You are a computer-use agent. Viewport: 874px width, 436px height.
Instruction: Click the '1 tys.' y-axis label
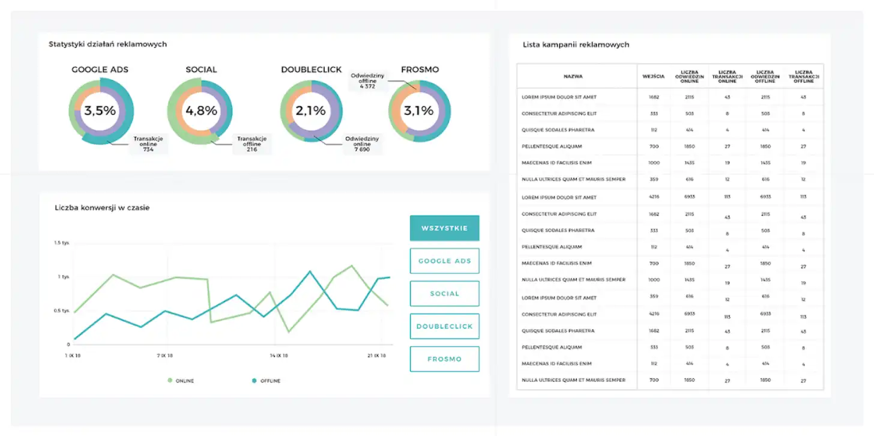64,277
